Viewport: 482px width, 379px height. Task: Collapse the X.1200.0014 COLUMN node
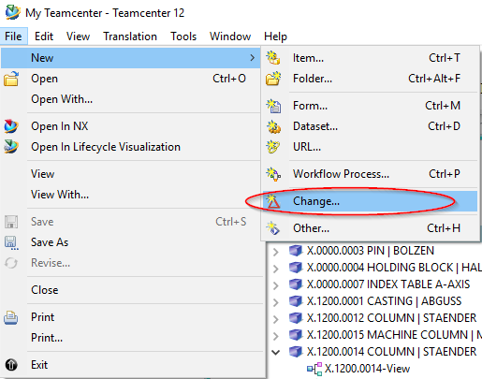[275, 353]
